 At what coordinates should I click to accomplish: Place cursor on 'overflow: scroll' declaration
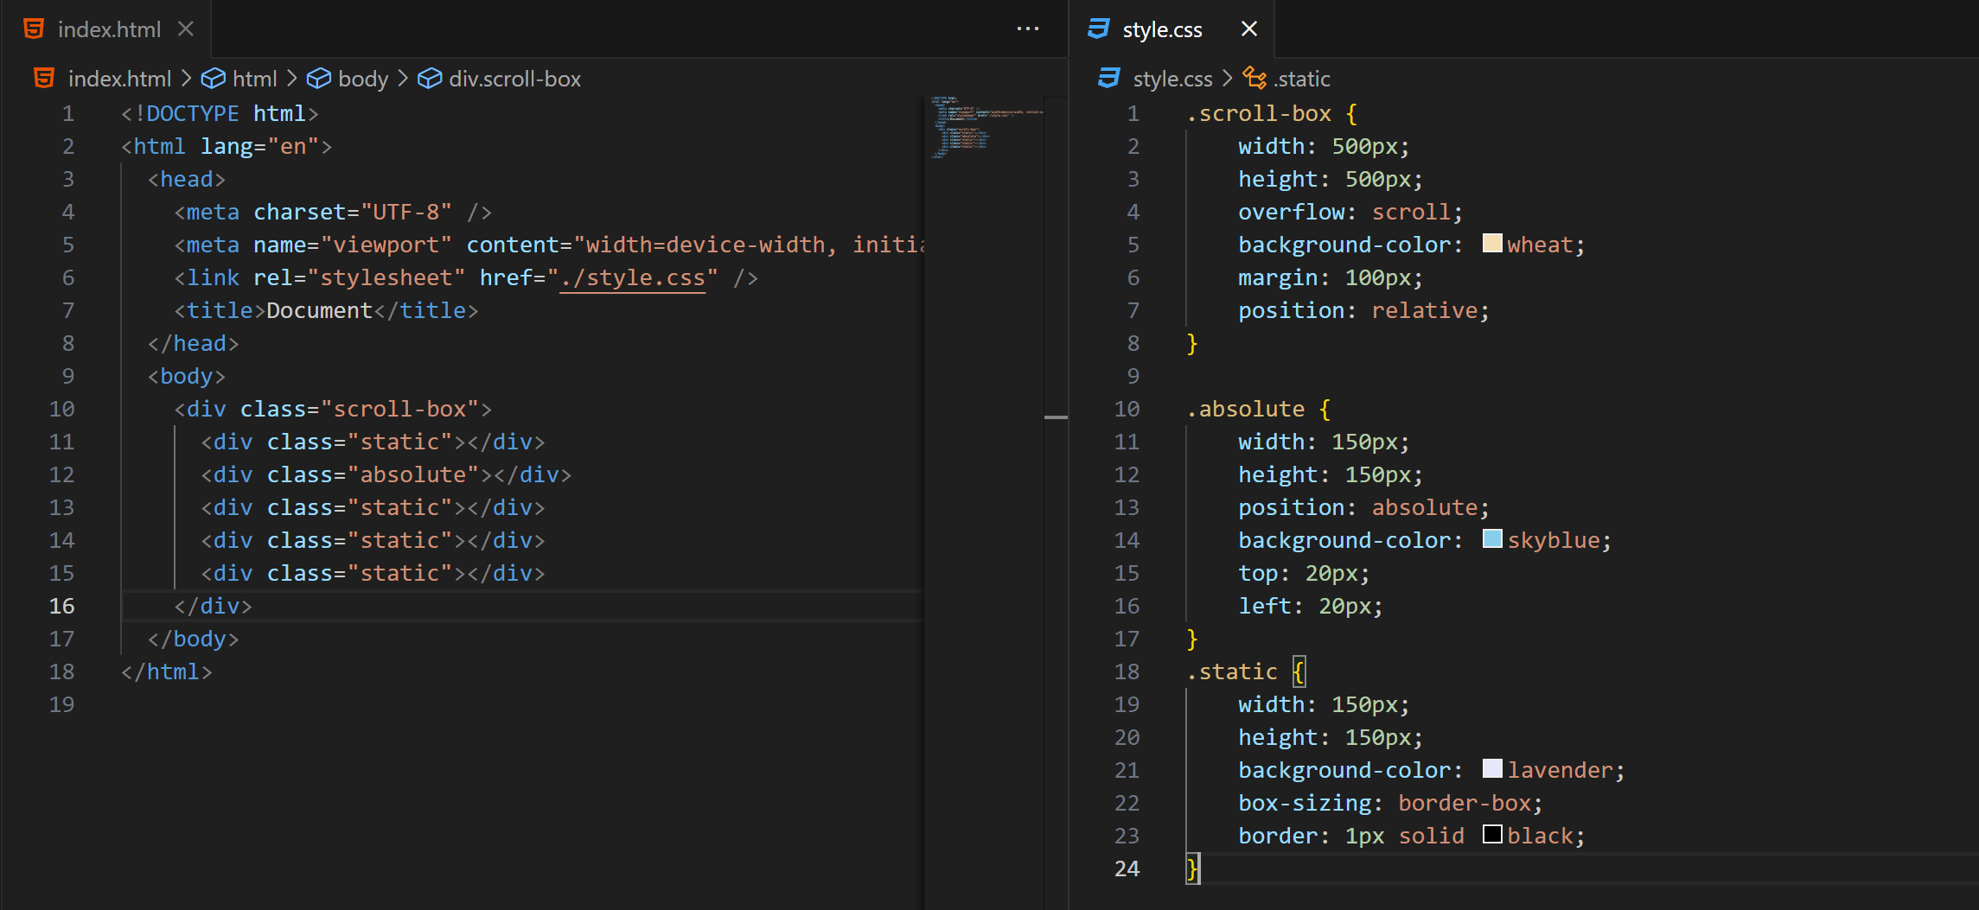pyautogui.click(x=1350, y=212)
